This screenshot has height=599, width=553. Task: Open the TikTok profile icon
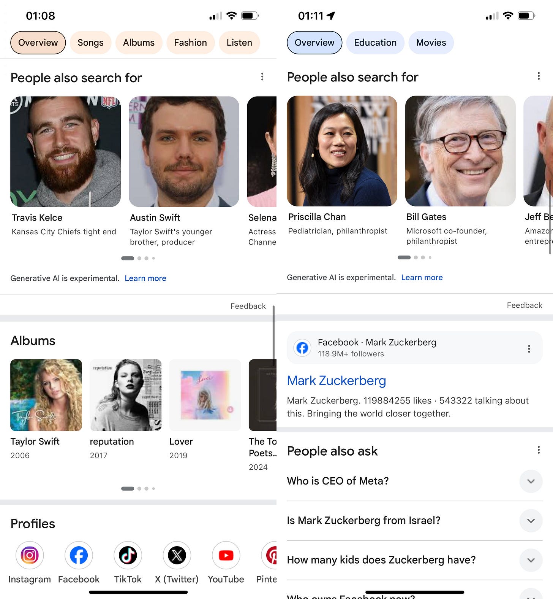pyautogui.click(x=128, y=555)
